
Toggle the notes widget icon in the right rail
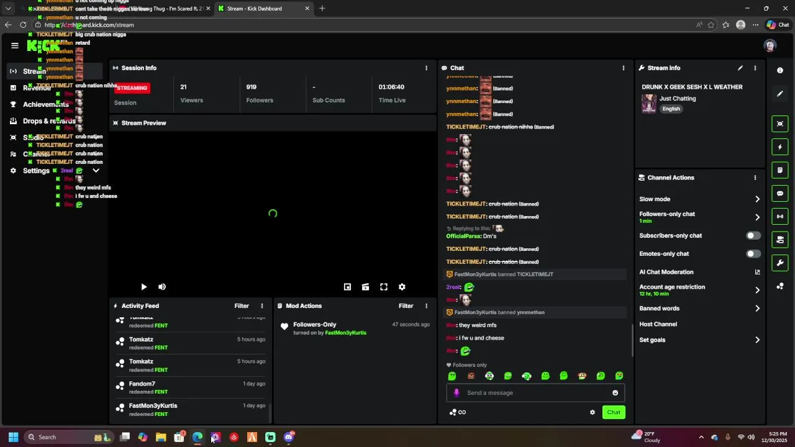tap(780, 170)
